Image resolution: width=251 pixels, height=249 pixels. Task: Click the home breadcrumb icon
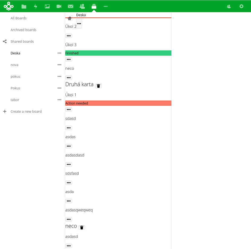(70, 19)
